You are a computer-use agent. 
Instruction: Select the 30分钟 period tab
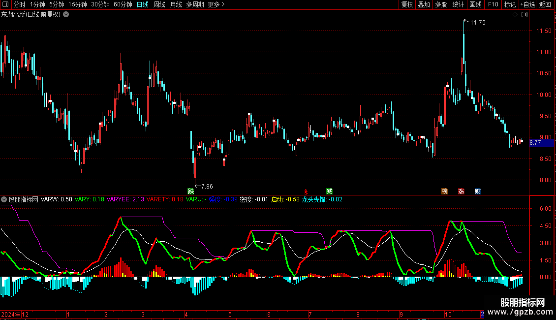pos(100,4)
